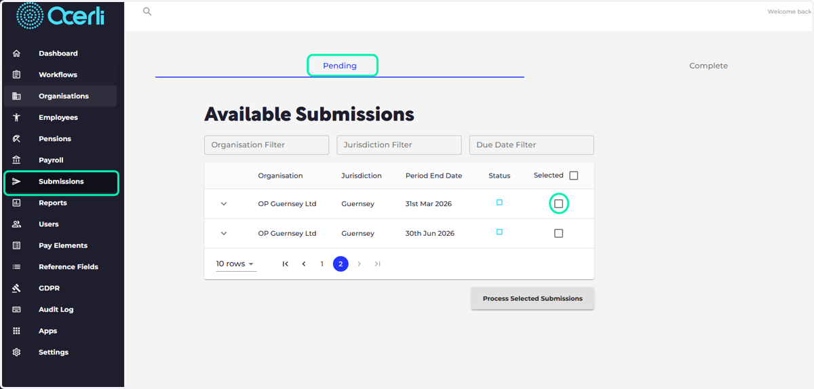Screen dimensions: 814x389
Task: Click the Period End Date column header
Action: 433,176
